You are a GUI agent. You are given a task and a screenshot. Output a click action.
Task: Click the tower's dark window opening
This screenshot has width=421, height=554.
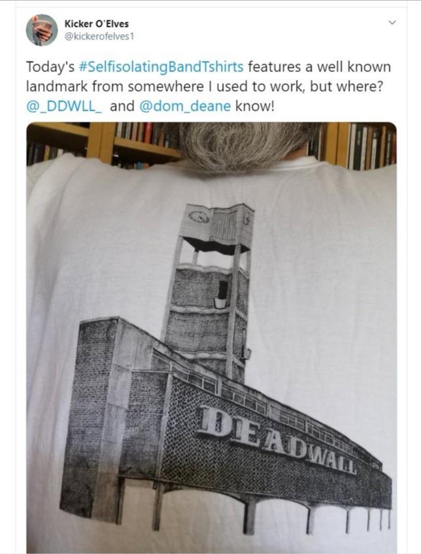point(222,291)
